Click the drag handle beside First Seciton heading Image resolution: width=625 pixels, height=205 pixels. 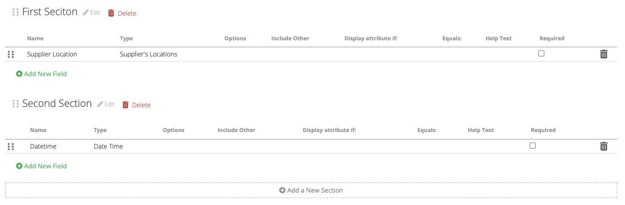click(16, 12)
